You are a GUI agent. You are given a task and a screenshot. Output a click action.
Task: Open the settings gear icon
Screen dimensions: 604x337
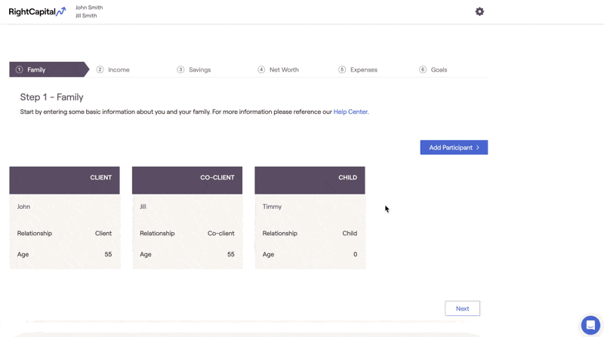479,11
